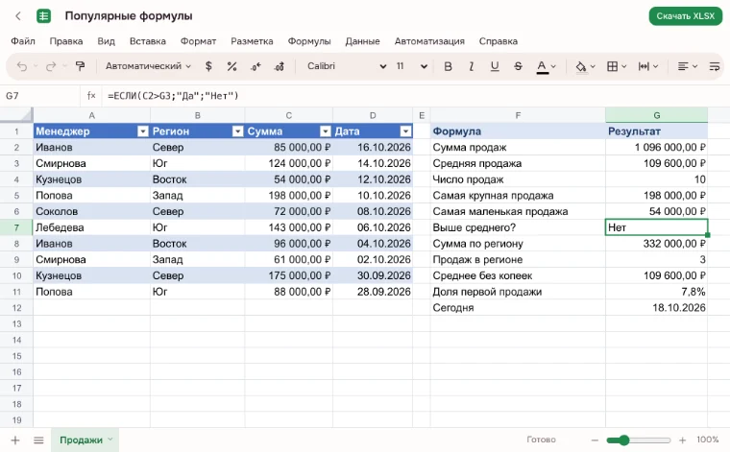Screen dimensions: 730x452
Task: Toggle bold formatting
Action: 448,66
